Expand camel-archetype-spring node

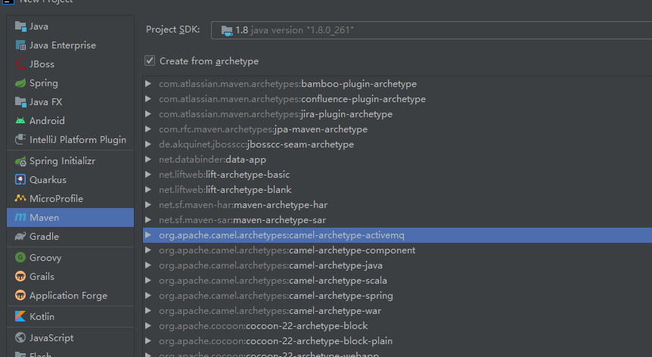coord(148,295)
